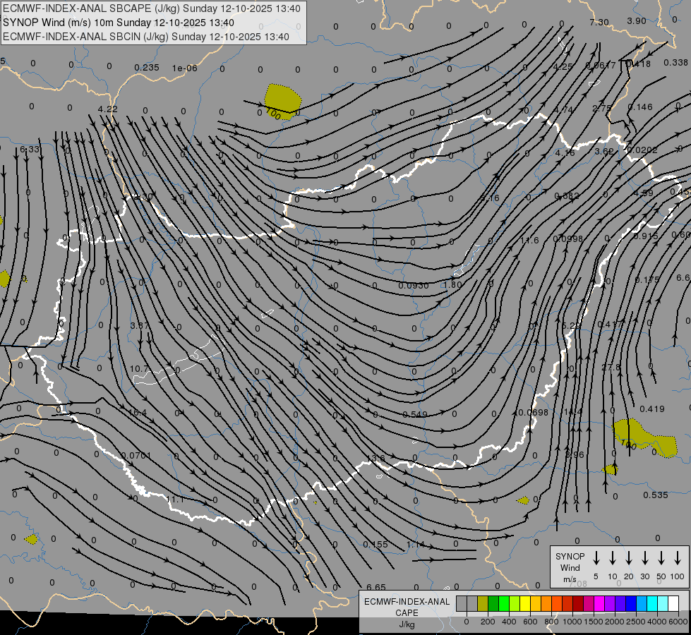Click the map value 0.0202
This screenshot has height=635, width=691.
pyautogui.click(x=642, y=150)
